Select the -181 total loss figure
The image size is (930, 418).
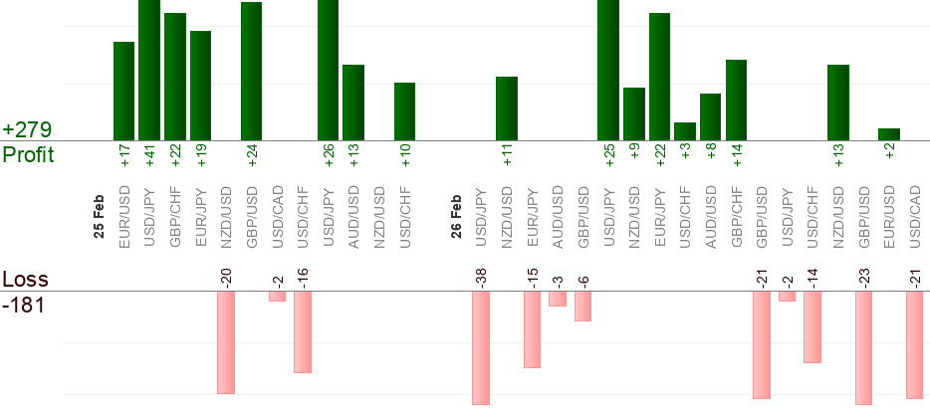[23, 305]
